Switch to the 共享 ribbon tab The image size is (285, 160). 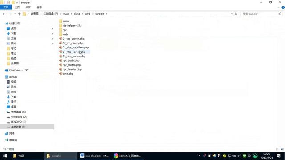coord(28,8)
